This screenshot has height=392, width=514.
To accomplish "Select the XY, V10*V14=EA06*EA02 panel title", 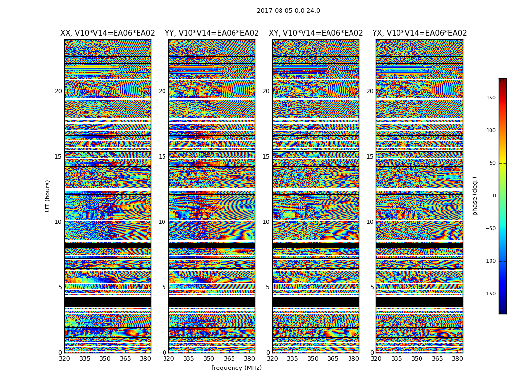I will tap(316, 33).
